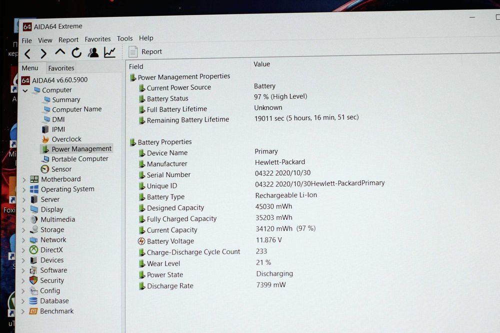Viewport: 500px width, 333px height.
Task: Sort by the Field column header
Action: (x=136, y=66)
